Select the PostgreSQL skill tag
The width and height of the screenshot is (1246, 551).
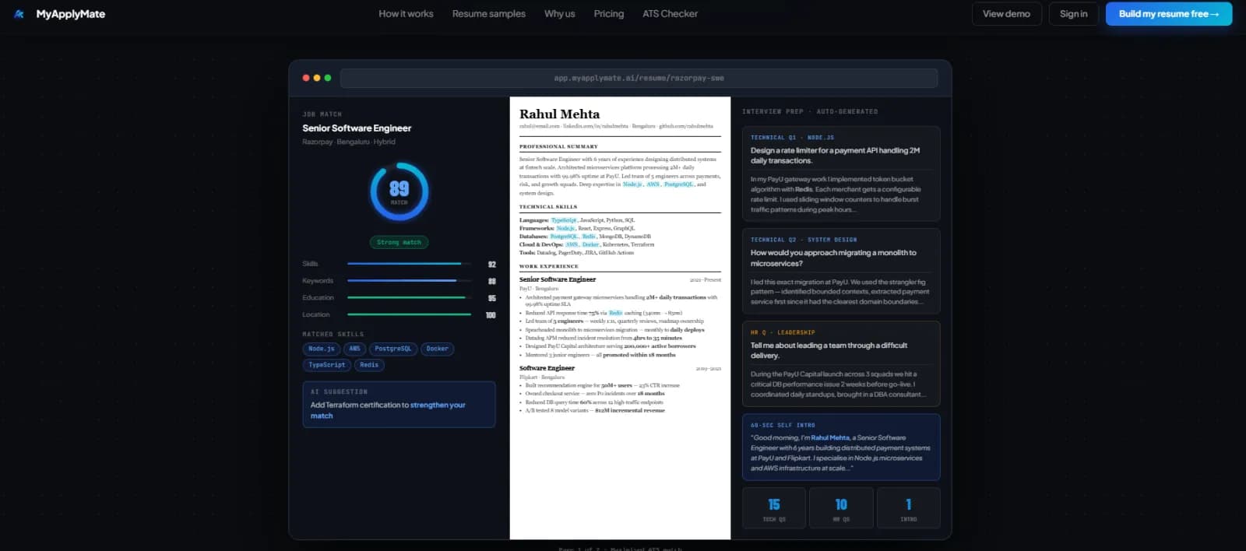pyautogui.click(x=392, y=349)
